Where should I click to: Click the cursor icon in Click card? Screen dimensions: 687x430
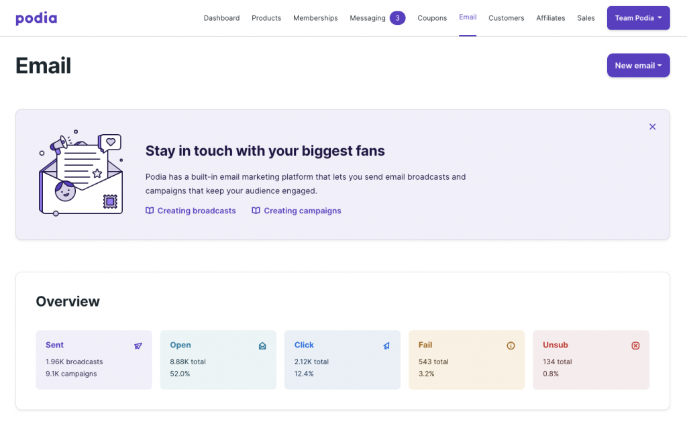386,346
